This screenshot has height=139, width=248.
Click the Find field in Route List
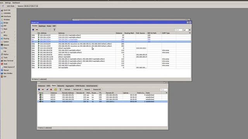[178, 30]
